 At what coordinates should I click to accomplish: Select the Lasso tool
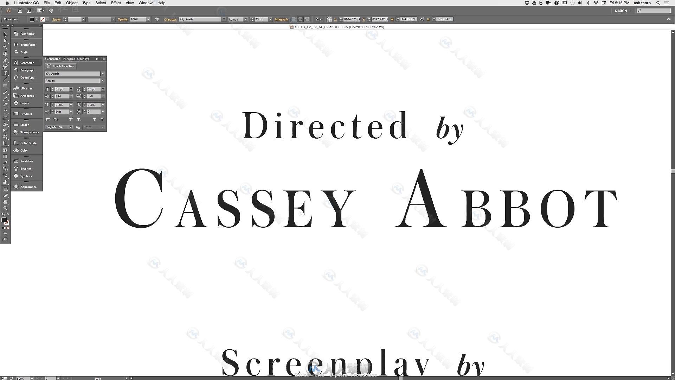point(5,54)
